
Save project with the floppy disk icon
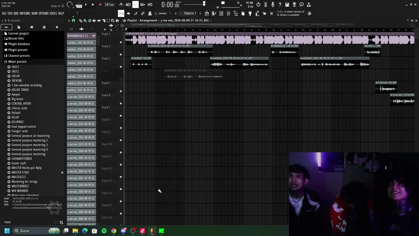(287, 5)
